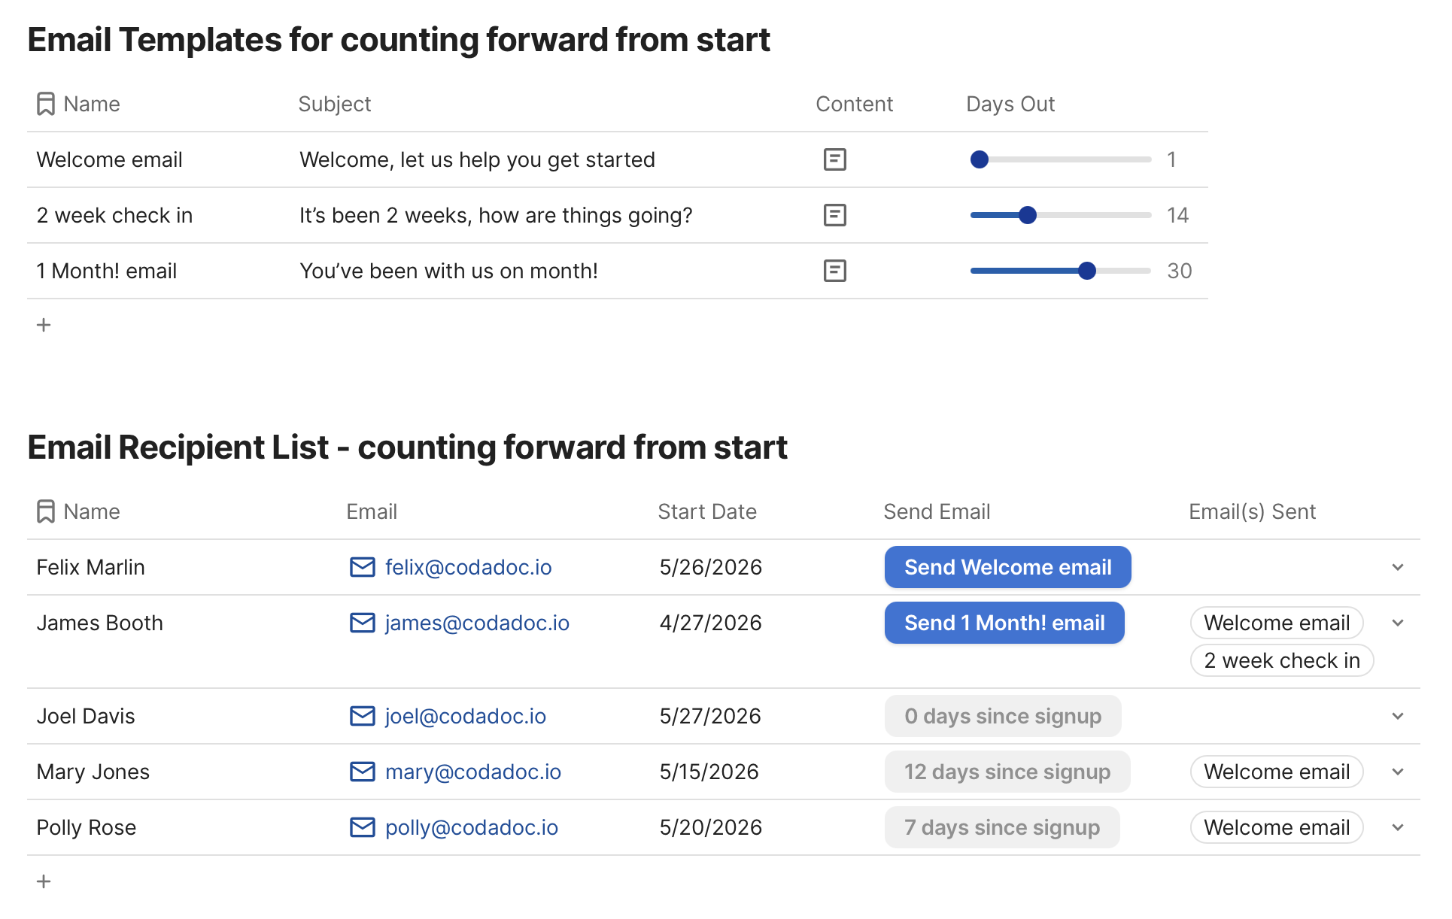
Task: Click Days Out slider handle at 14
Action: click(1028, 215)
